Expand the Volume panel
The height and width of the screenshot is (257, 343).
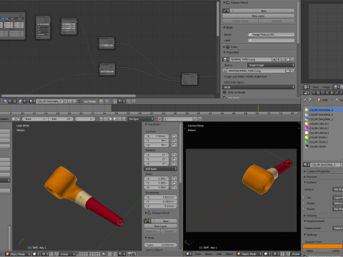point(304,216)
